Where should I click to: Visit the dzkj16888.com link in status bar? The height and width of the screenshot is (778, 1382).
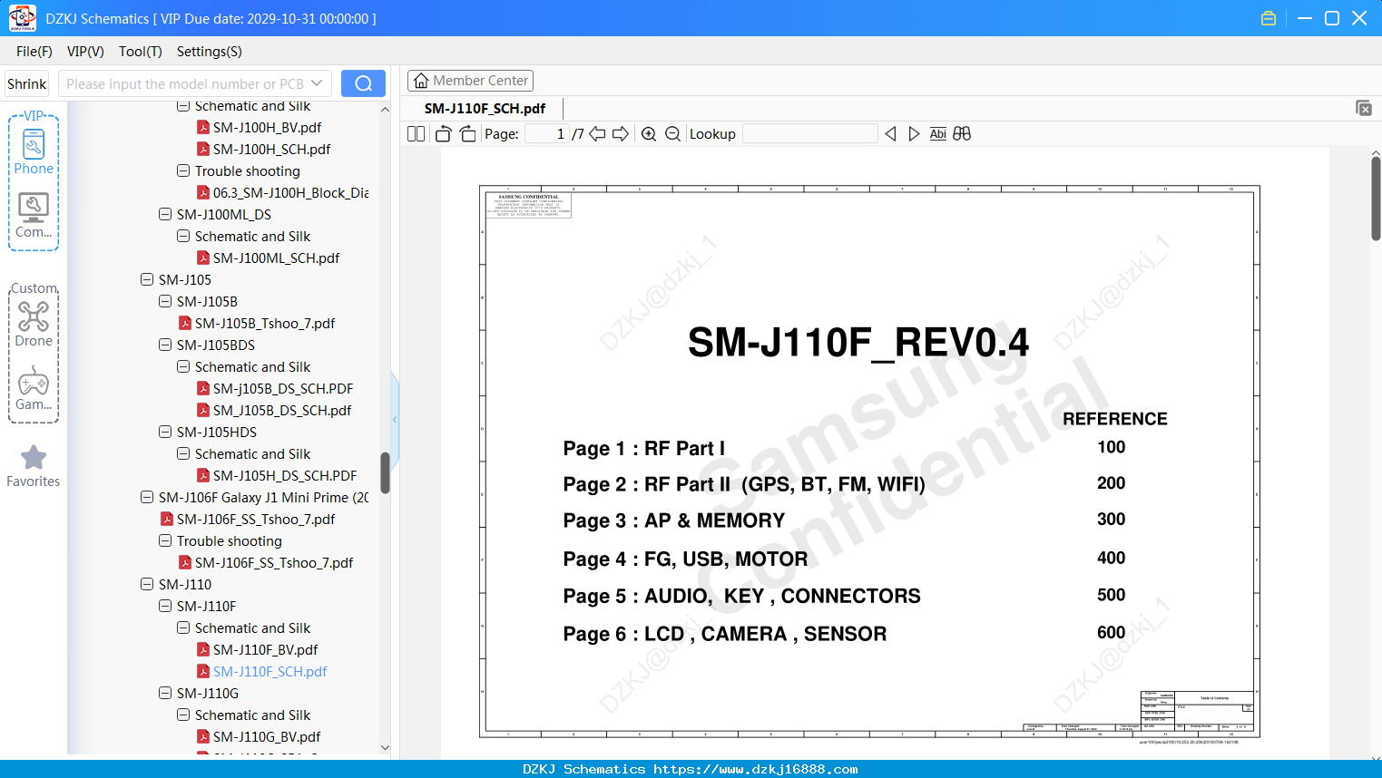pos(755,769)
